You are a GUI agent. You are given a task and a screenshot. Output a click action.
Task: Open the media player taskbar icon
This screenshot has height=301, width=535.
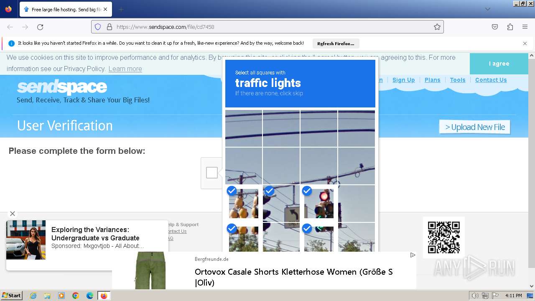click(x=61, y=296)
